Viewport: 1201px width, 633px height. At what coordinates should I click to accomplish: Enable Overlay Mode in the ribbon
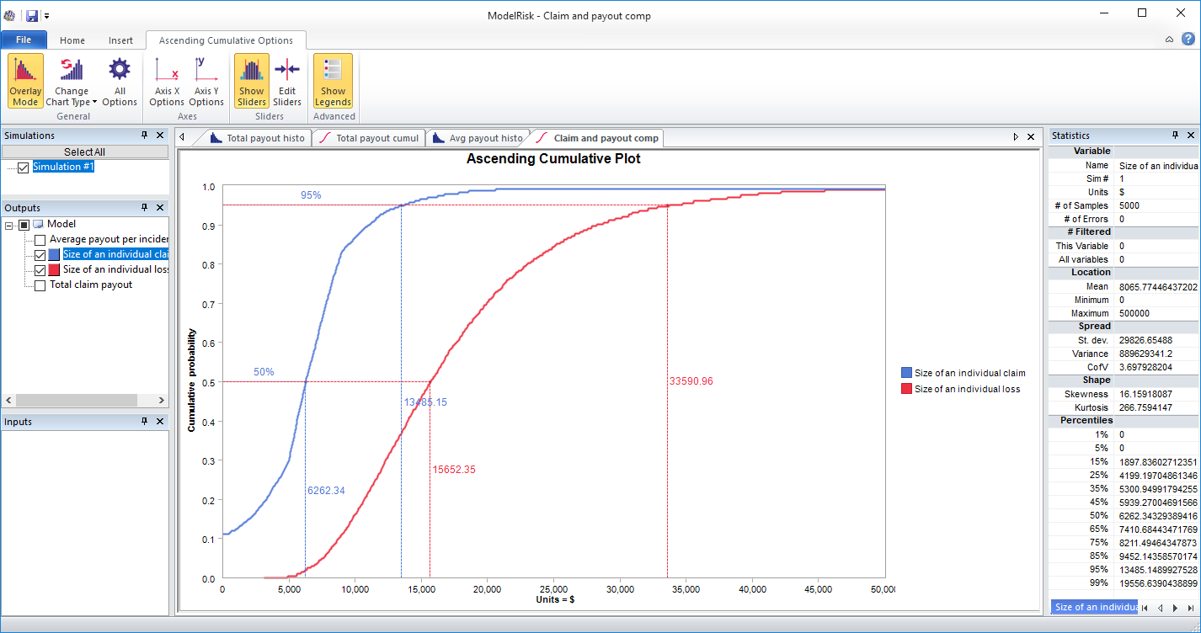tap(24, 80)
